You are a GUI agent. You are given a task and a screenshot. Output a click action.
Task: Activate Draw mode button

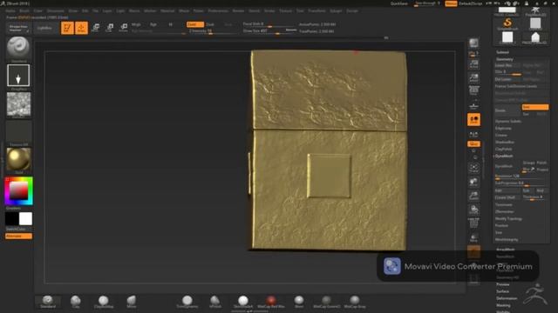coord(81,28)
